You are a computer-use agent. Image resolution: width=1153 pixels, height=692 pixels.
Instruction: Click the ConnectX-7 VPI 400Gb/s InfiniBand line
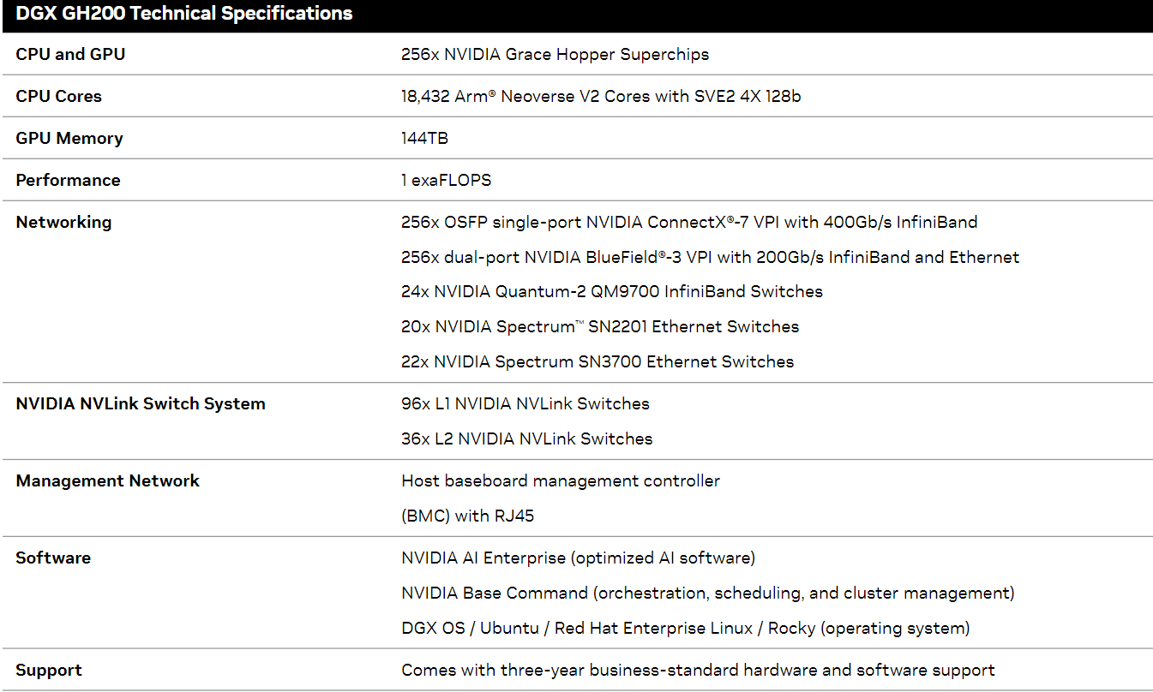[x=689, y=222]
